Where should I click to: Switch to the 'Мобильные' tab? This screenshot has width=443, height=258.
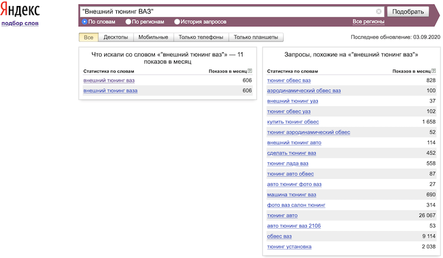(153, 37)
